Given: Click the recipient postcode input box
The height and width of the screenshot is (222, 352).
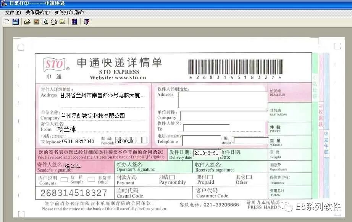Looking at the screenshot, I should (250, 140).
